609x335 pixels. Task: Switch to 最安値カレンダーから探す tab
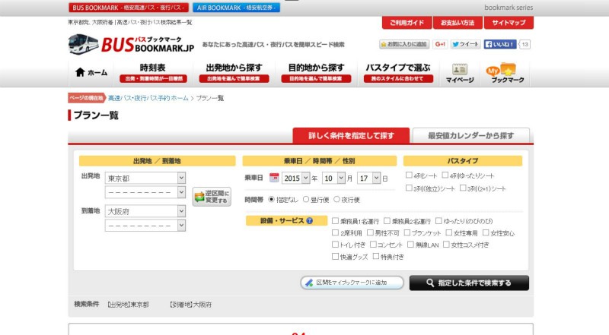point(470,136)
